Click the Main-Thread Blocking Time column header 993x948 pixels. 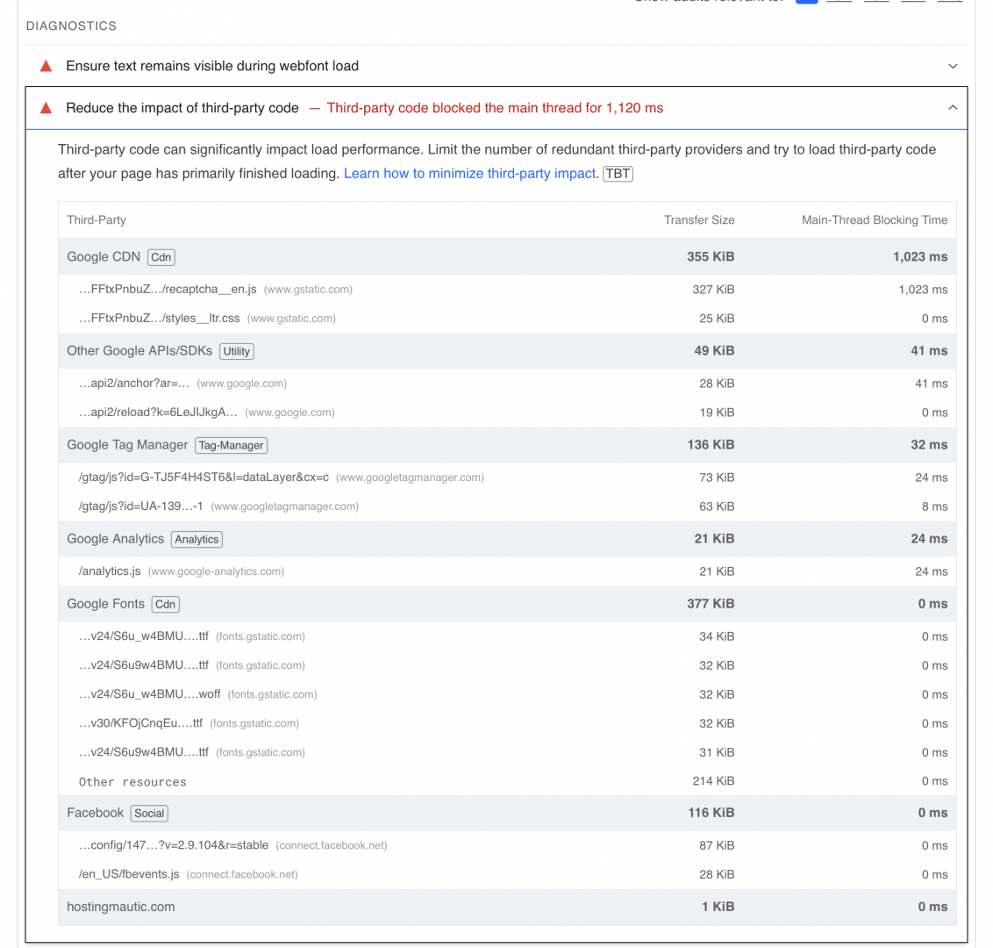pyautogui.click(x=874, y=220)
